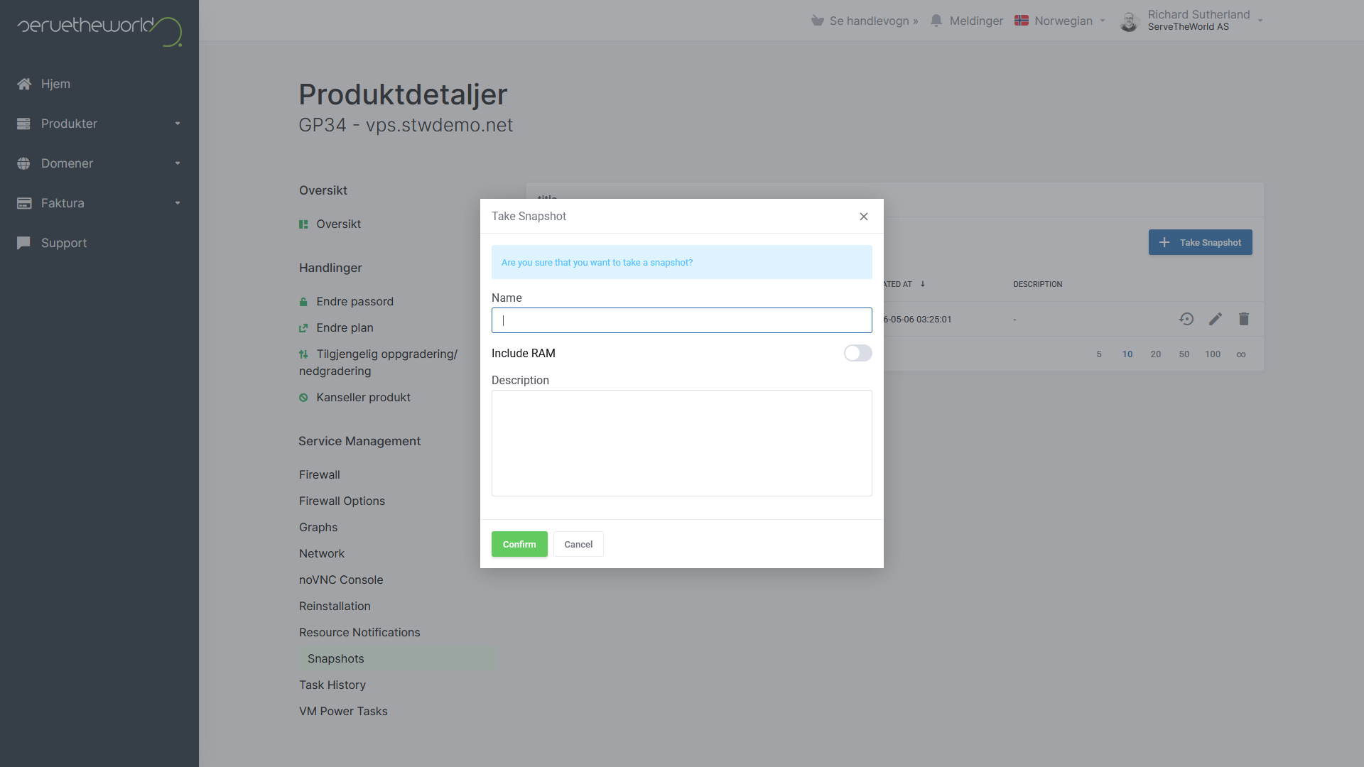Viewport: 1364px width, 767px height.
Task: Open the Graphs menu item
Action: (318, 527)
